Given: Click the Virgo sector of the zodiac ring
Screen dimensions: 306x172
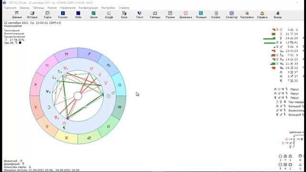Looking at the screenshot, I should click(x=120, y=107).
